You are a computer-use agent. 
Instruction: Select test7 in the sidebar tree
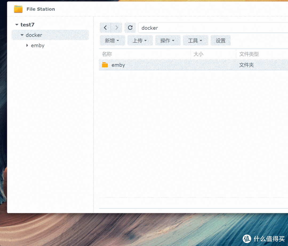(27, 25)
